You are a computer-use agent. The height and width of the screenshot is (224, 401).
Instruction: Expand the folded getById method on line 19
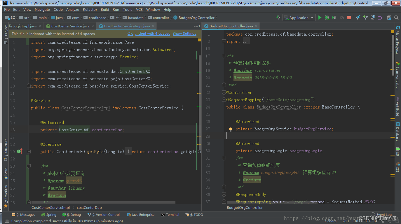click(x=29, y=151)
